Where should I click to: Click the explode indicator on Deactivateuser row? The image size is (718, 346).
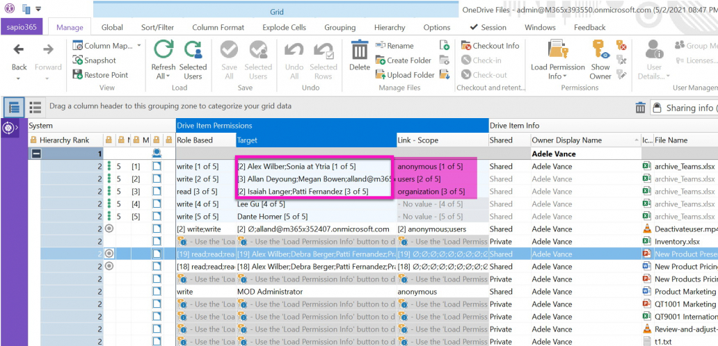tap(109, 229)
